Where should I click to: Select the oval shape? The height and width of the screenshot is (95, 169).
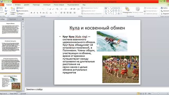[x=116, y=8]
